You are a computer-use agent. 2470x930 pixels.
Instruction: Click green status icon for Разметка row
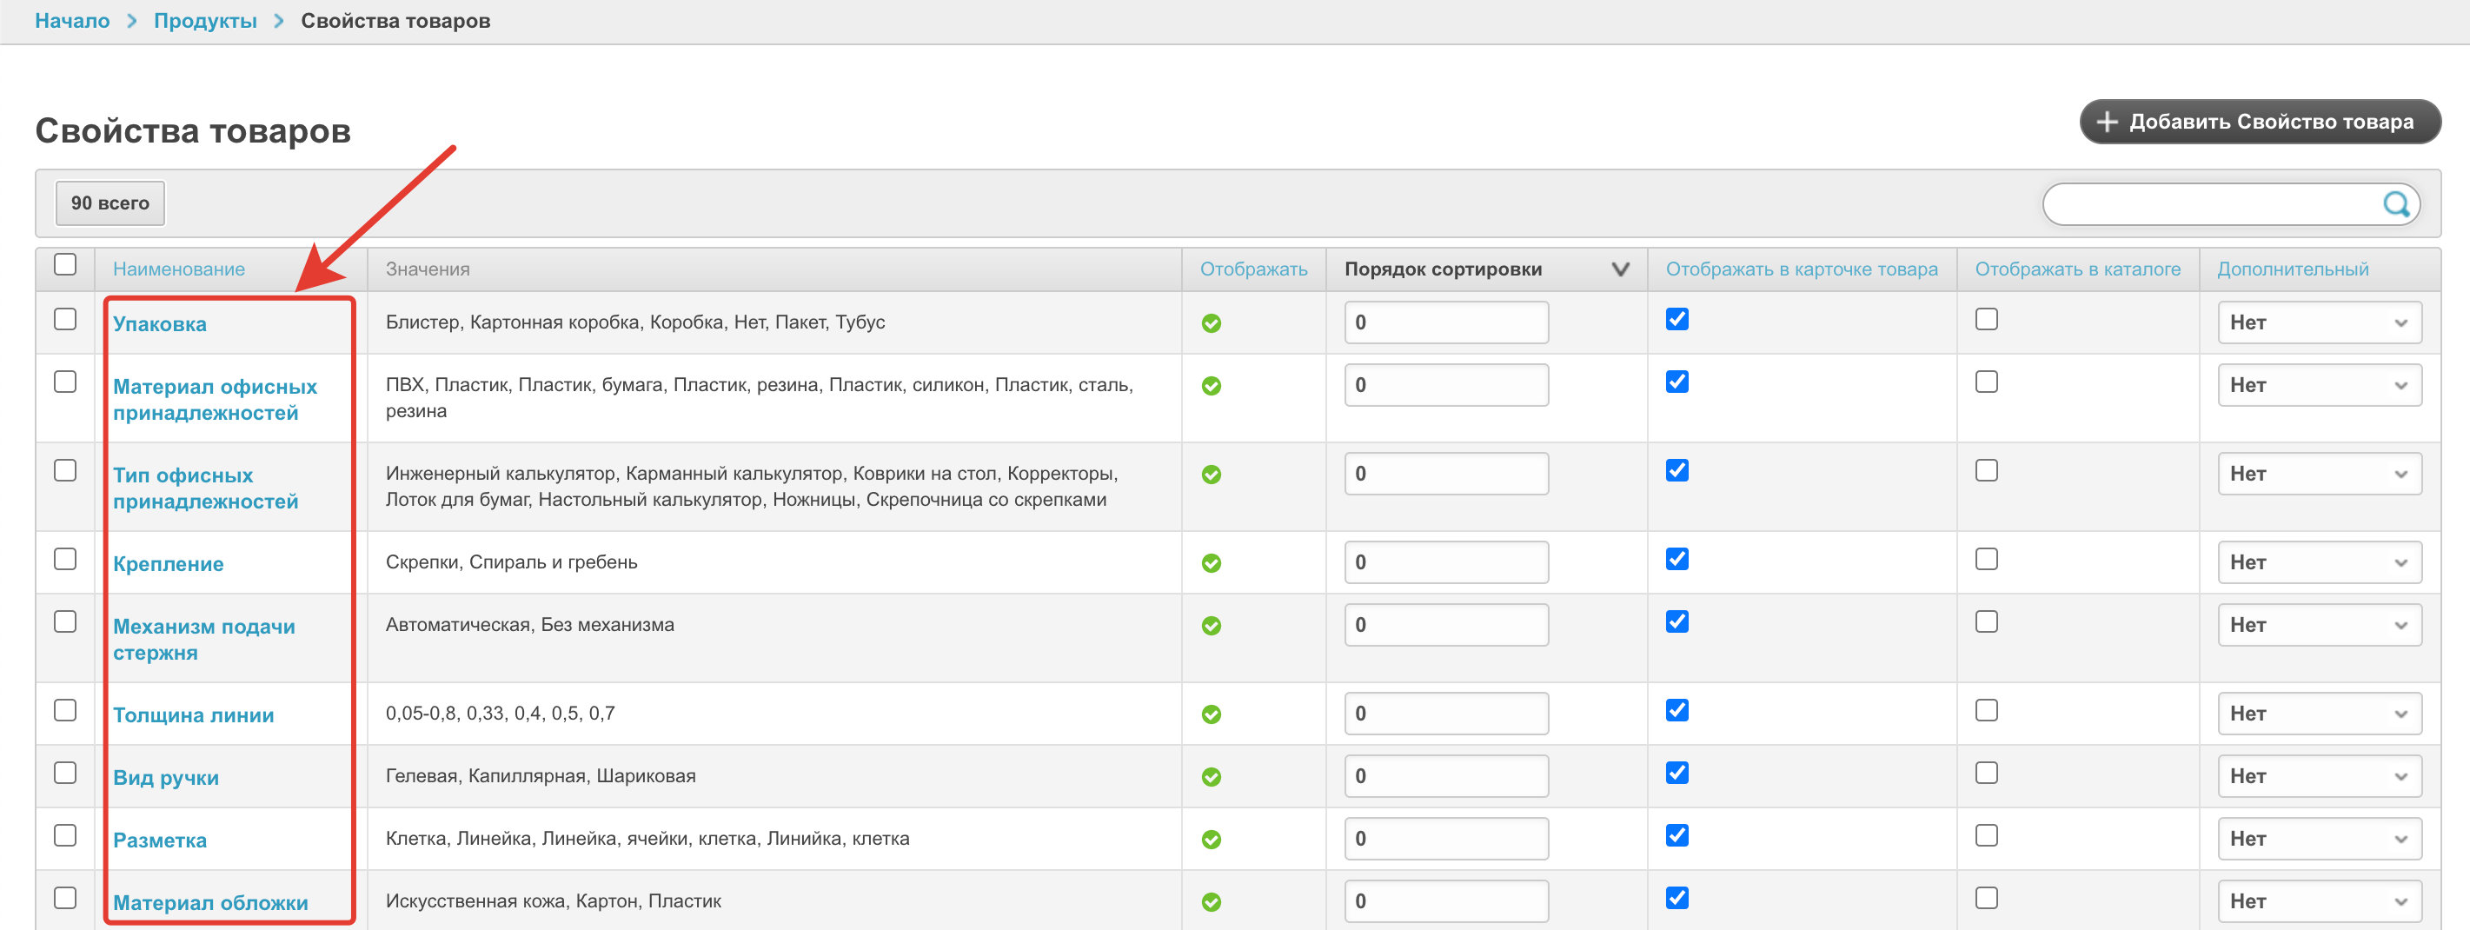1211,839
